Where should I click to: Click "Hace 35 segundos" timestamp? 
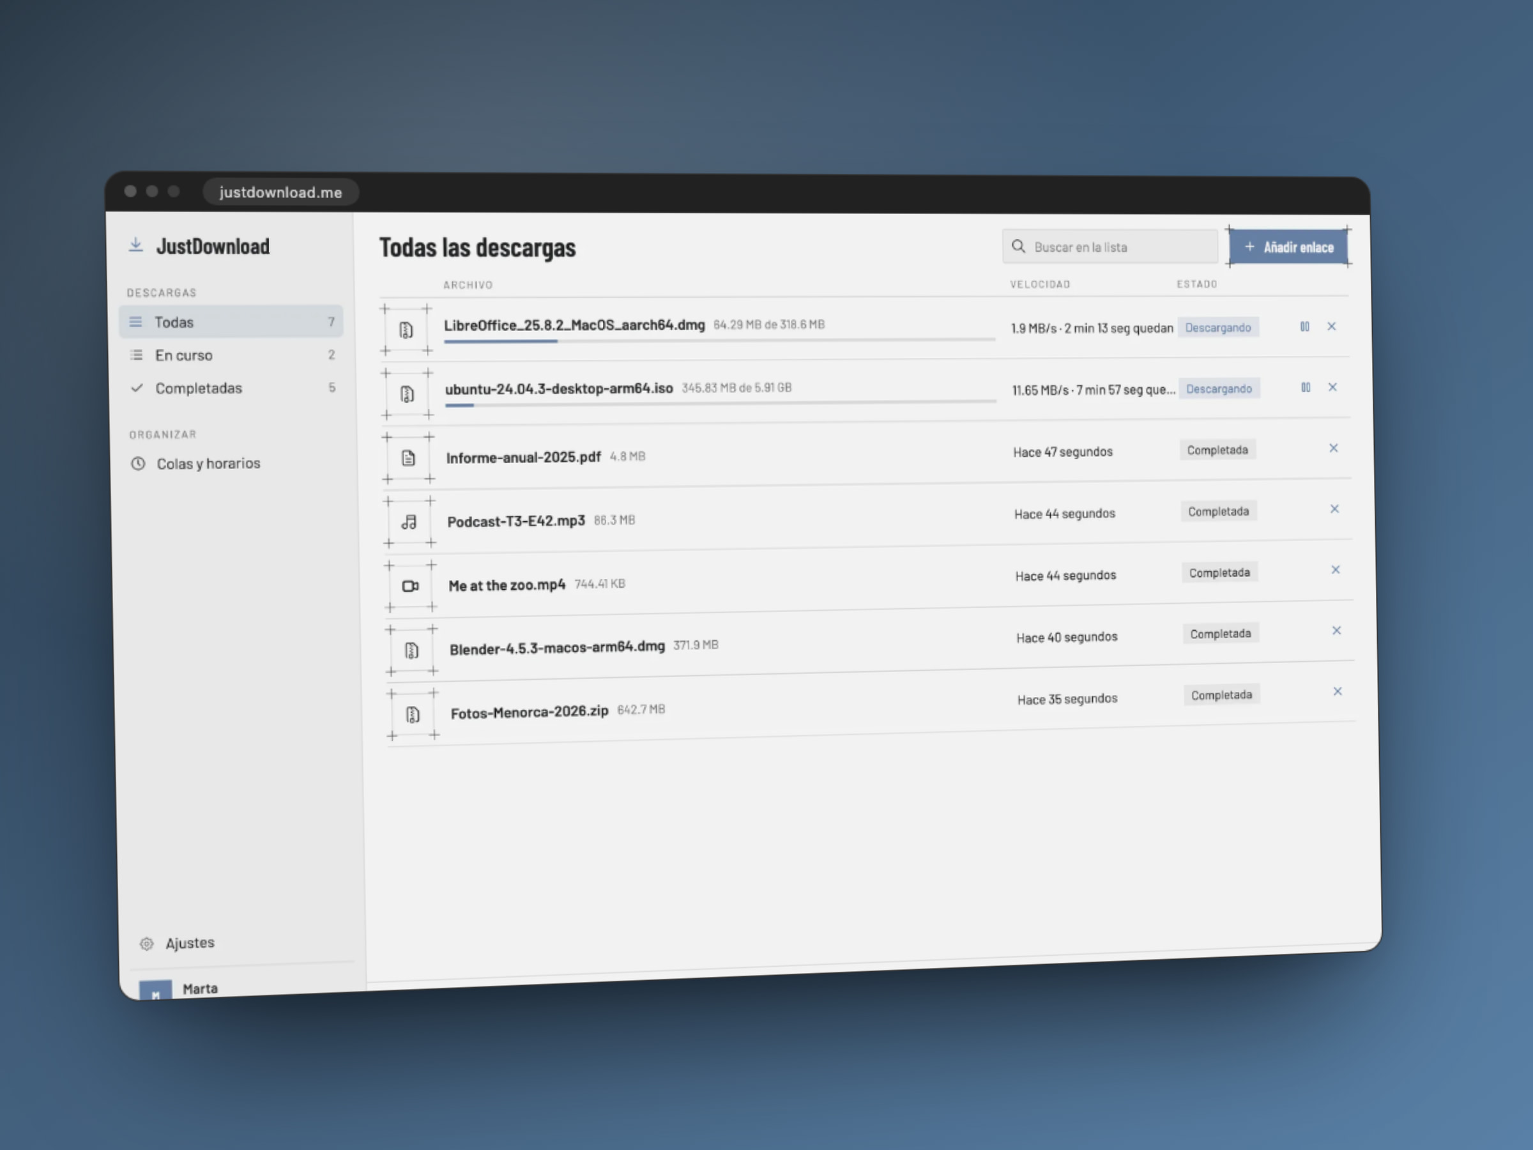pyautogui.click(x=1067, y=699)
